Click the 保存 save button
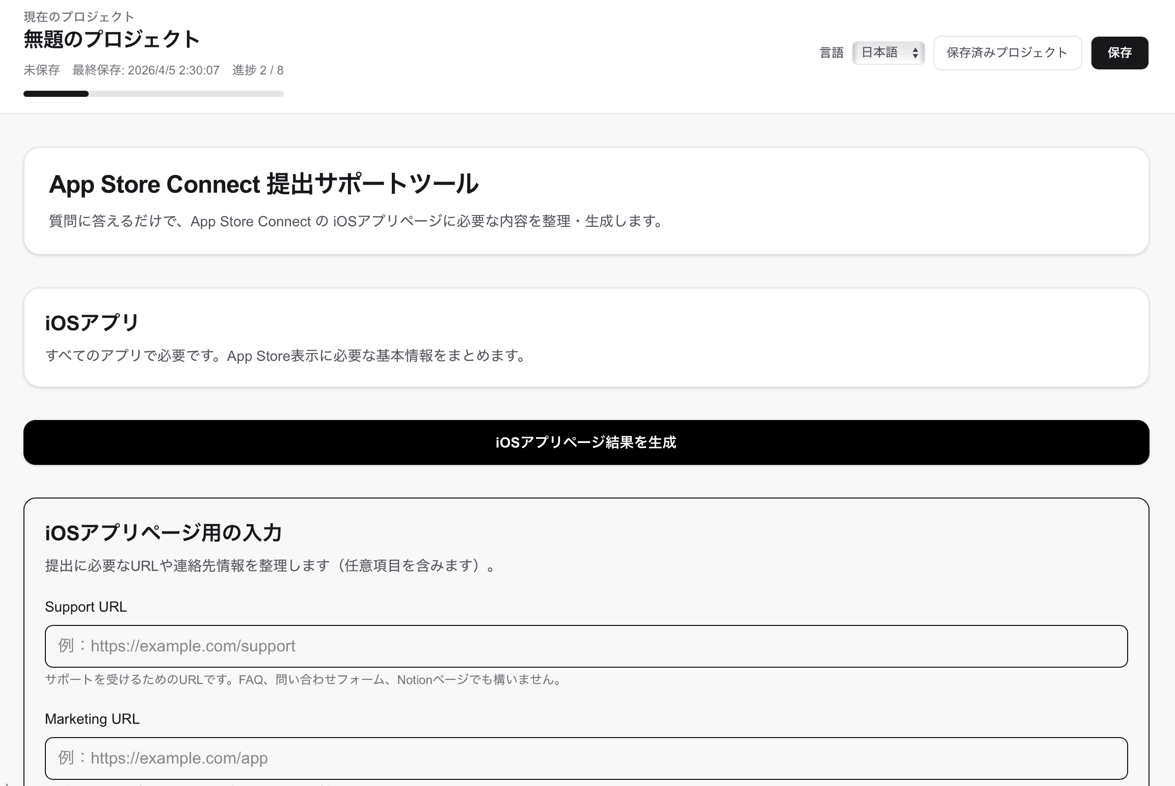Screen dimensions: 1175x786 coord(1119,53)
